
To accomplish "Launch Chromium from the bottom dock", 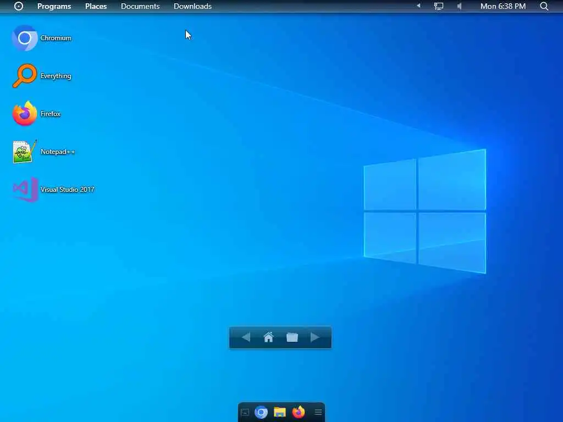I will [x=261, y=412].
